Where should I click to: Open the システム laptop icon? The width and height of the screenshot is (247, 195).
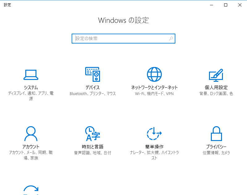click(x=31, y=75)
